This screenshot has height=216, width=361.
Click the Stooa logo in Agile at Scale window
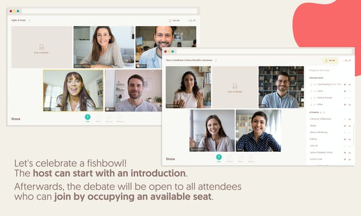point(16,119)
